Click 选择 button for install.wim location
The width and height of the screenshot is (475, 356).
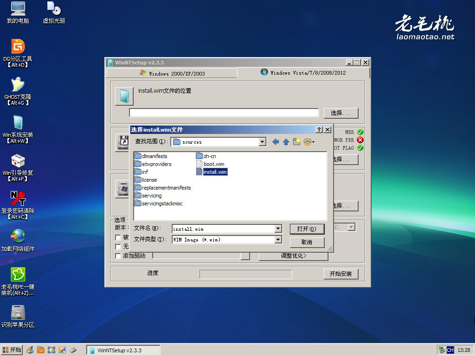(x=341, y=113)
